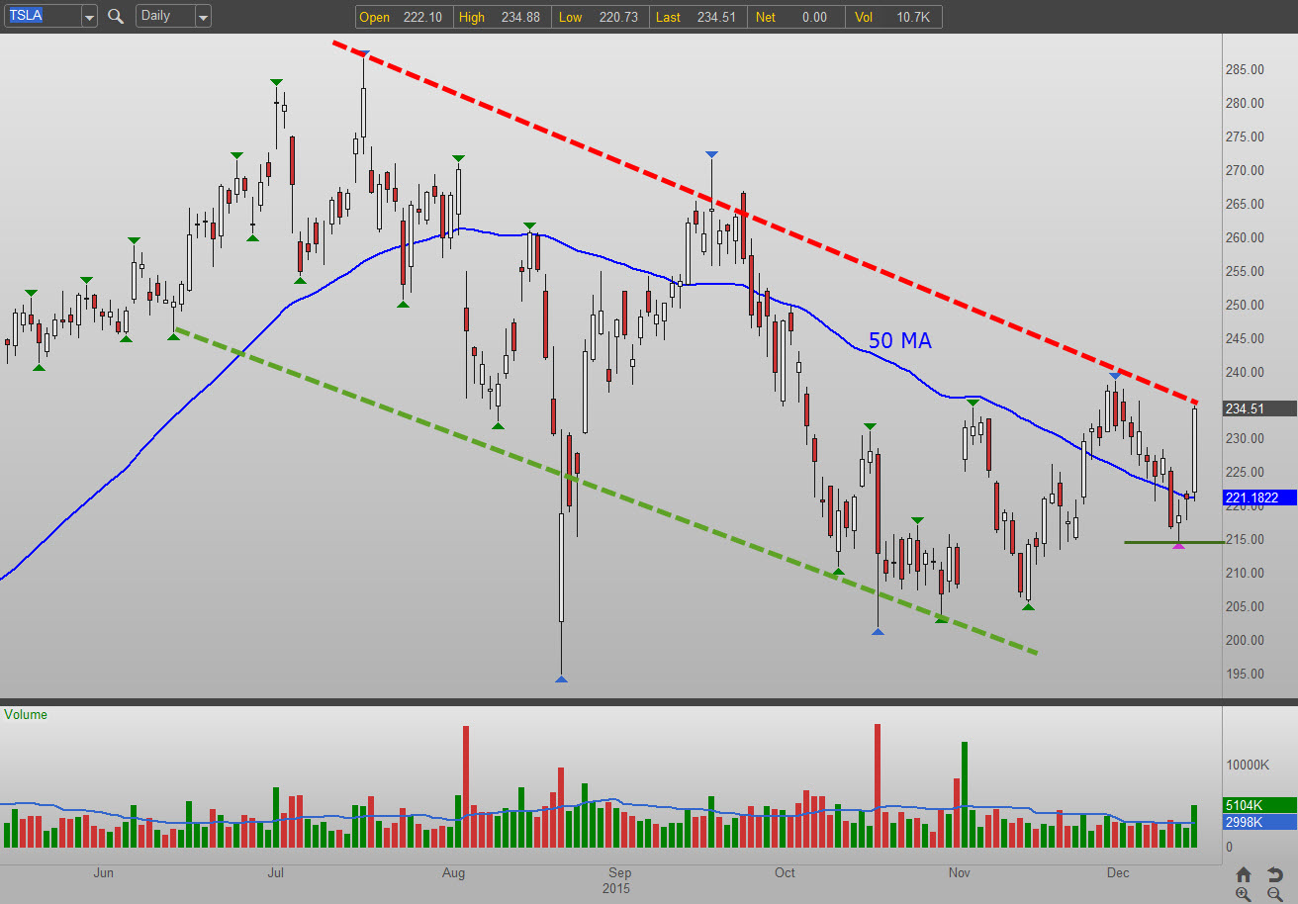Click the High price value 234.88
Screen dimensions: 1298x904
coord(520,17)
